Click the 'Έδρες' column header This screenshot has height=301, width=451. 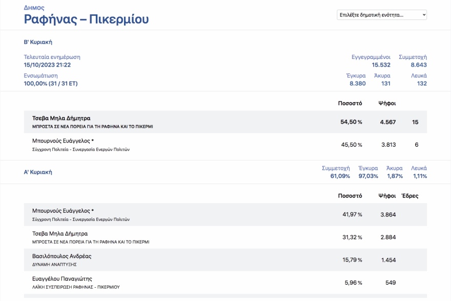pyautogui.click(x=409, y=196)
